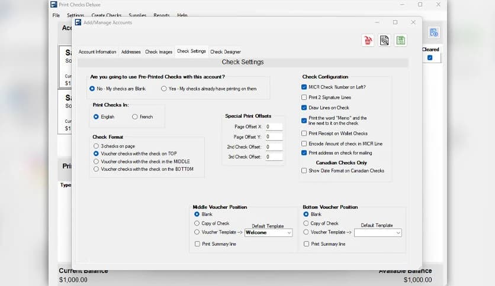The height and width of the screenshot is (286, 495).
Task: Maximize the Add/Manage Accounts dialog
Action: click(x=396, y=22)
